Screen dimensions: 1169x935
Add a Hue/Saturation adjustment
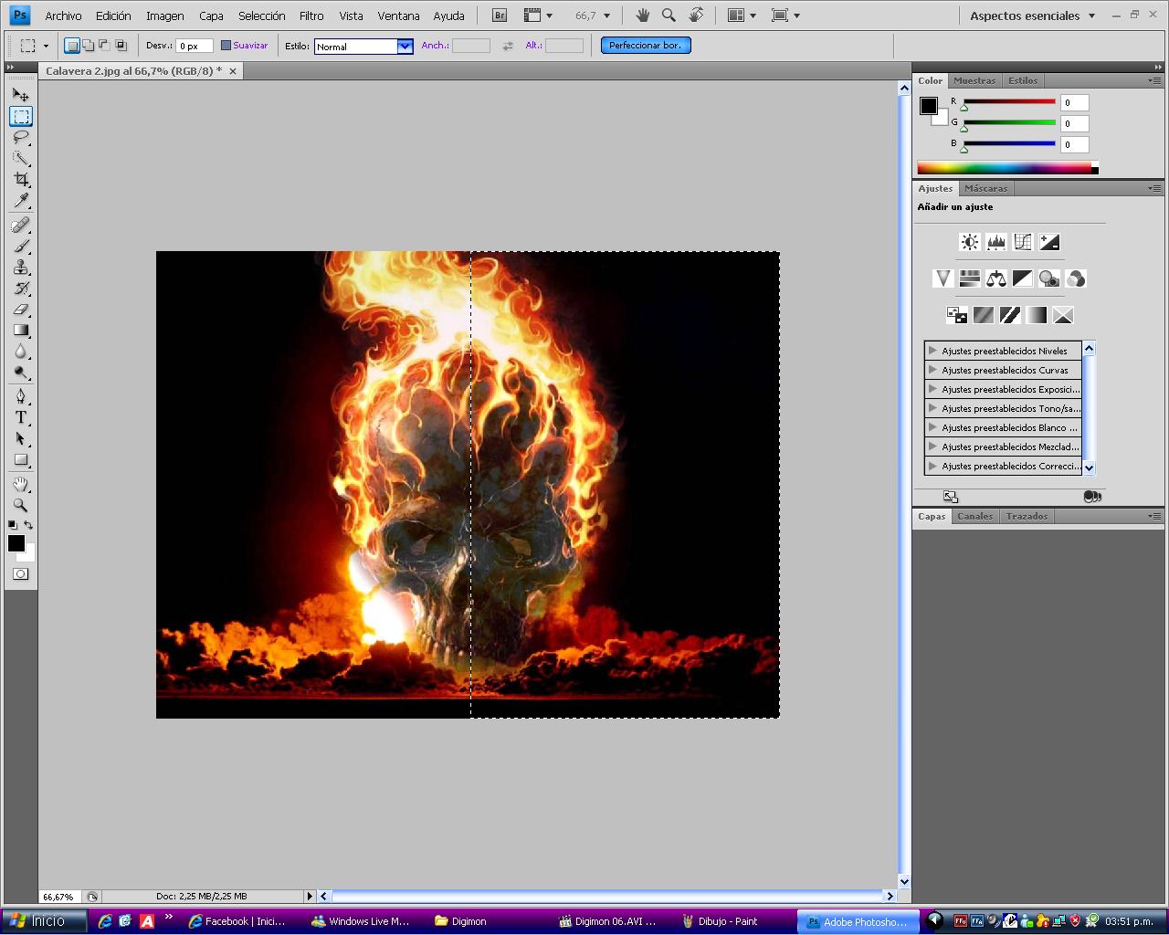click(970, 278)
